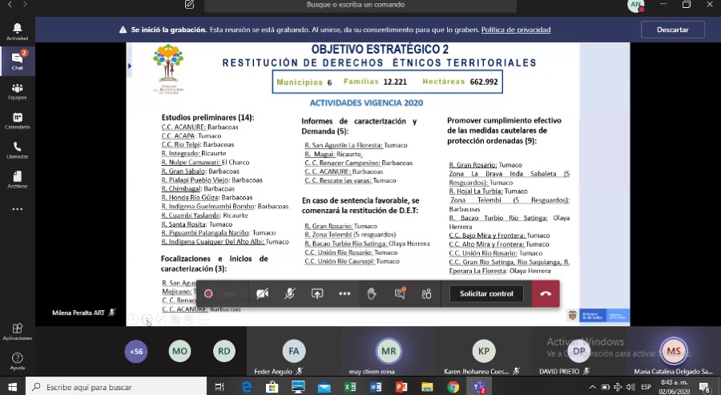The height and width of the screenshot is (395, 721).
Task: Show the participants panel
Action: pyautogui.click(x=426, y=293)
